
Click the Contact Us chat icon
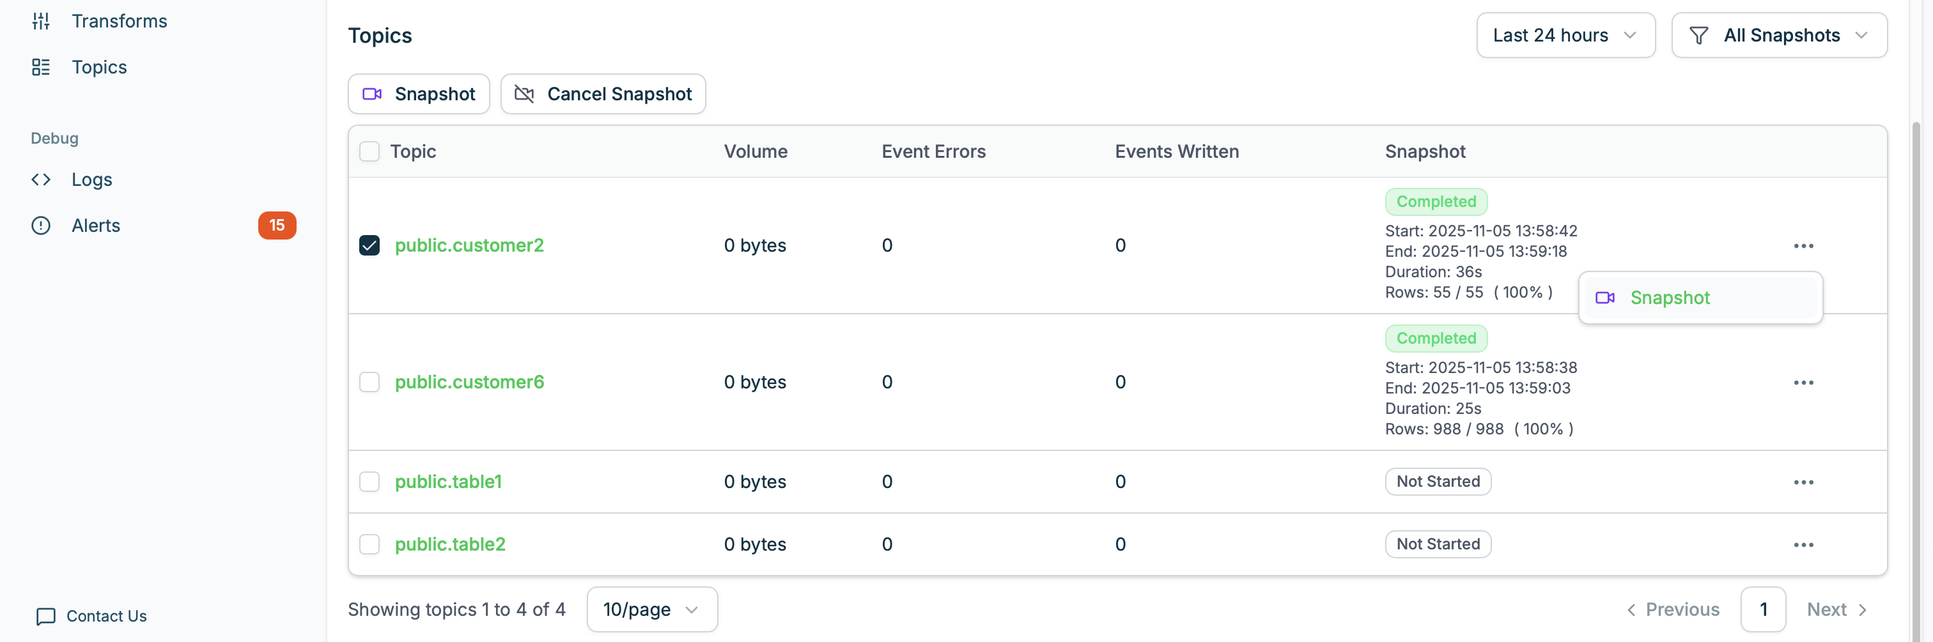point(46,616)
